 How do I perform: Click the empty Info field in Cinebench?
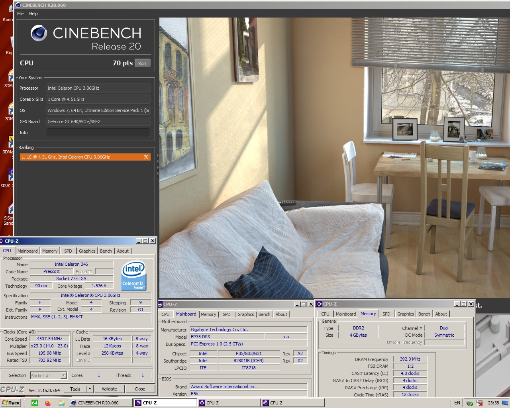(x=98, y=133)
